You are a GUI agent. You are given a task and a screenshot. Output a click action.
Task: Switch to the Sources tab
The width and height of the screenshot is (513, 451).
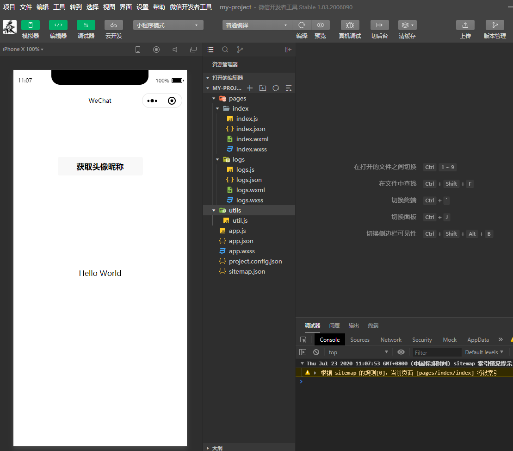360,340
